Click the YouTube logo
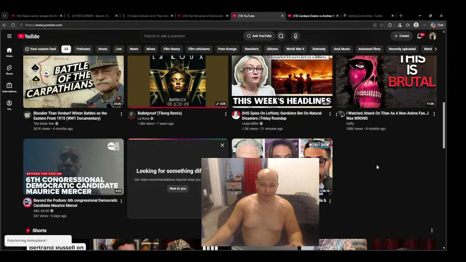The image size is (466, 262). click(28, 36)
